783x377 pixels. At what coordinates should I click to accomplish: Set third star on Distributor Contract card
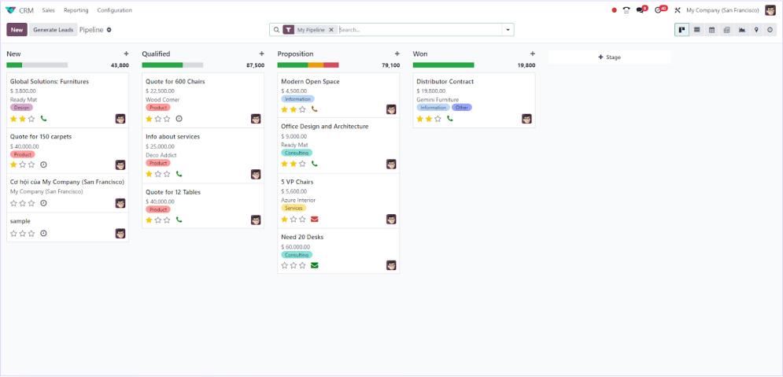(438, 119)
